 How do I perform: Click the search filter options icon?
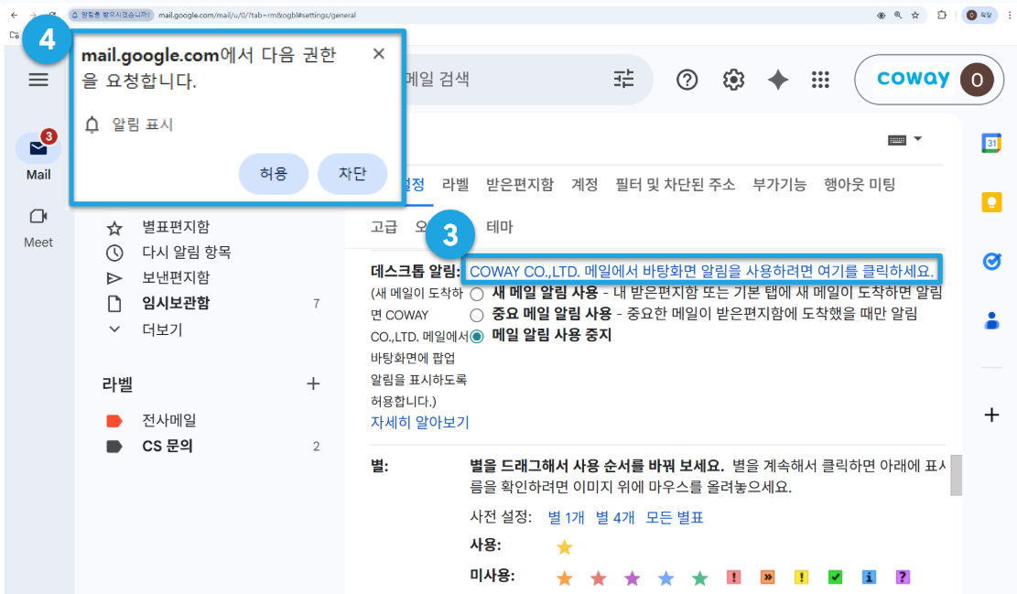[x=623, y=79]
